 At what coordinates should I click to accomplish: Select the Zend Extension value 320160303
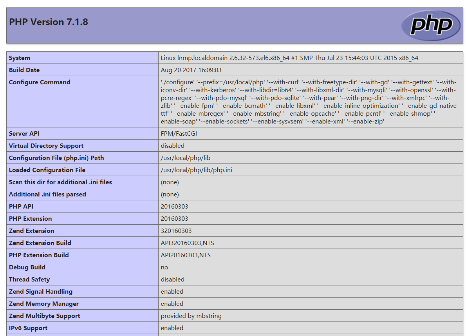tap(176, 231)
